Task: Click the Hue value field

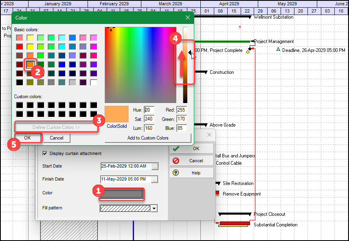Action: (x=149, y=110)
